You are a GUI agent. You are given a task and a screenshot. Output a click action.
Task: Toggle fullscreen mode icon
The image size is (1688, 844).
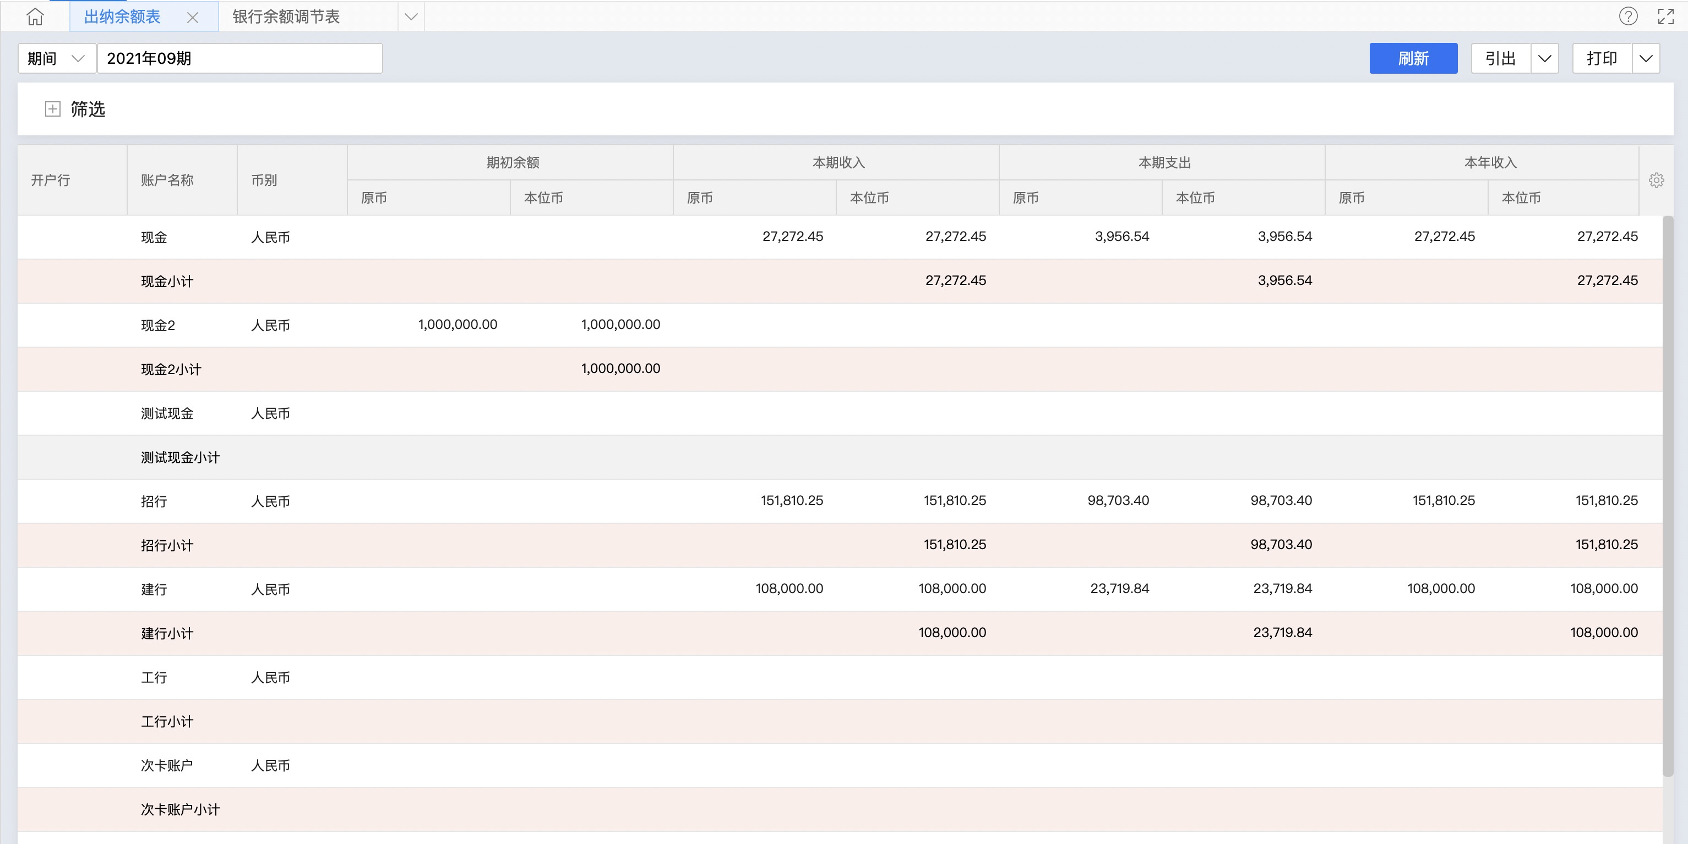pos(1665,17)
